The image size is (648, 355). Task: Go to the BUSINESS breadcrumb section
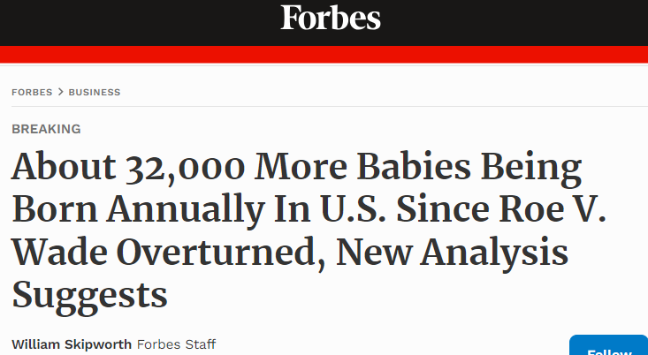pos(95,92)
